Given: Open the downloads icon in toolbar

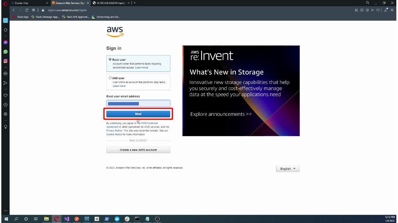Looking at the screenshot, I should pos(386,10).
